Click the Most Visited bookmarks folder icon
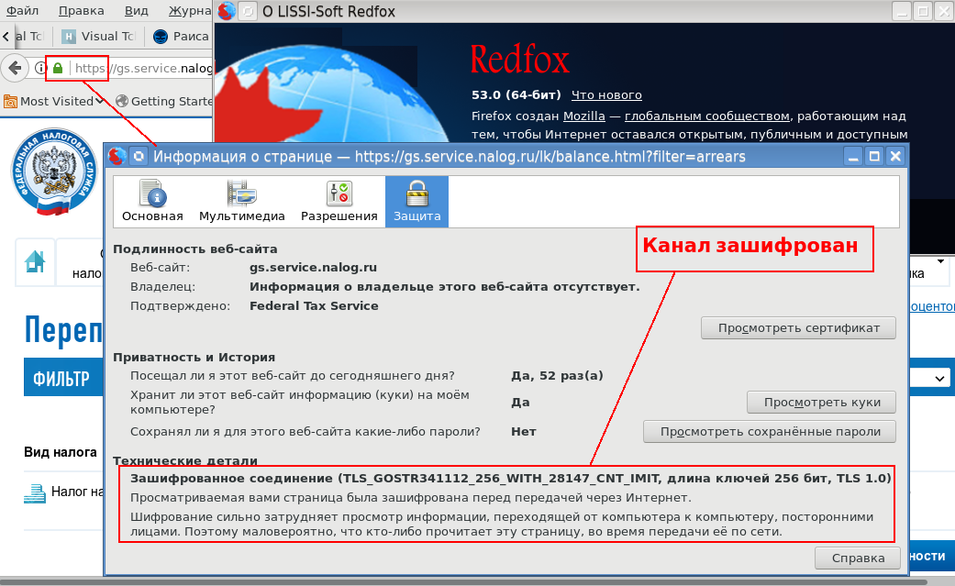Image resolution: width=955 pixels, height=586 pixels. [10, 101]
